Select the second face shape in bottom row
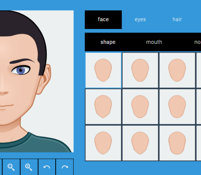 [140, 143]
